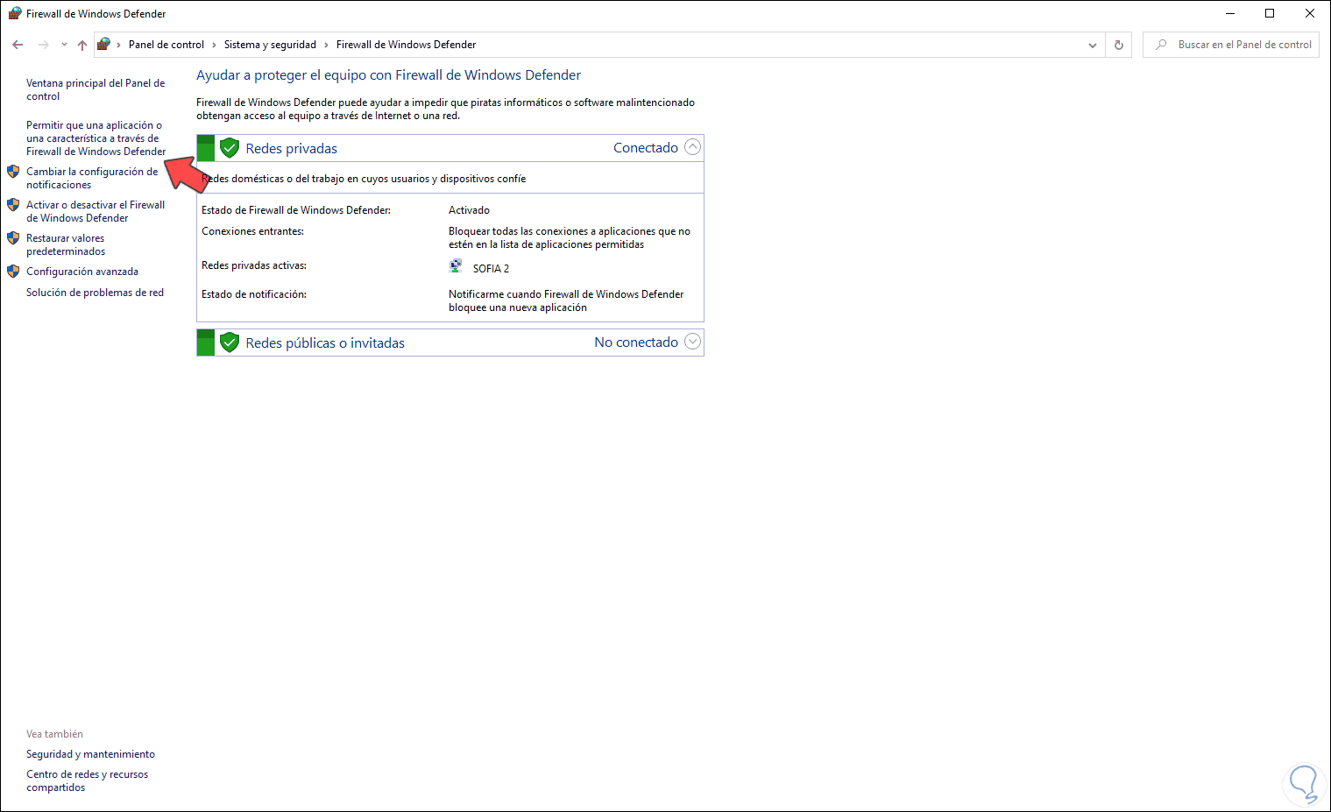Minimize the Firewall de Windows Defender window
This screenshot has height=812, width=1331.
pos(1229,13)
